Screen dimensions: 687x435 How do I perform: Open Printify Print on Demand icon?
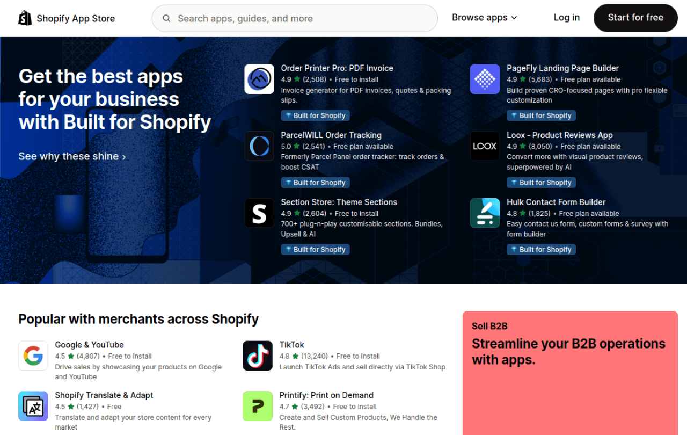click(x=258, y=406)
